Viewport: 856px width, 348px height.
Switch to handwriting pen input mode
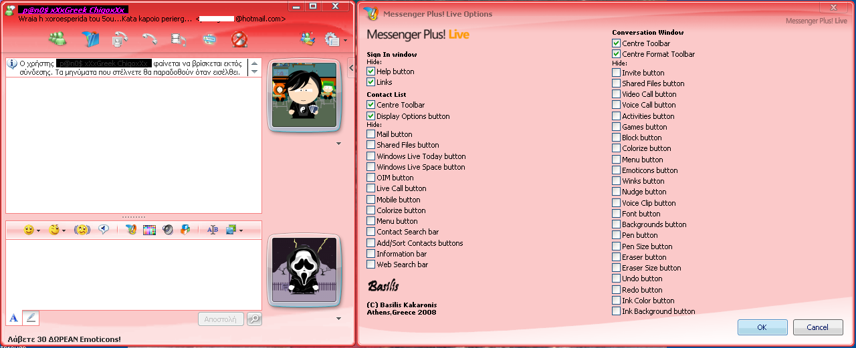[31, 318]
